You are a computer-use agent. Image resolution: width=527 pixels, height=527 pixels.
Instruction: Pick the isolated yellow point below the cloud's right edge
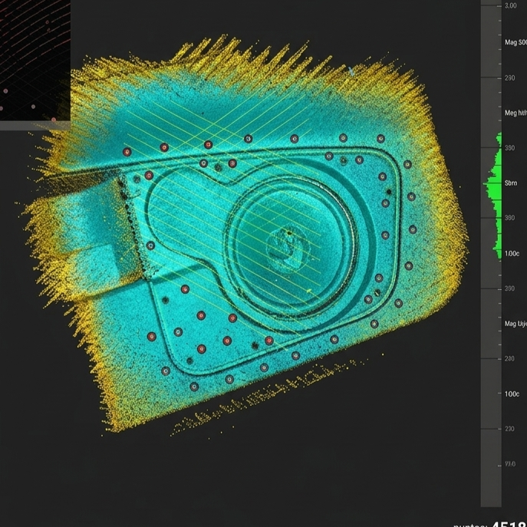383,354
